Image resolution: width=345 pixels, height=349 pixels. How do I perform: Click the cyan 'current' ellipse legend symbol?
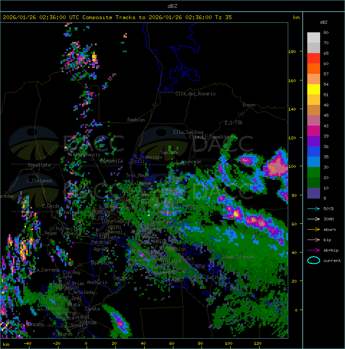click(x=313, y=260)
